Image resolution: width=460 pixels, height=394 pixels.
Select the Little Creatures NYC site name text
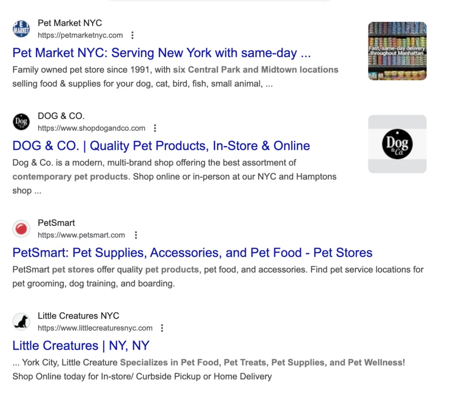78,315
